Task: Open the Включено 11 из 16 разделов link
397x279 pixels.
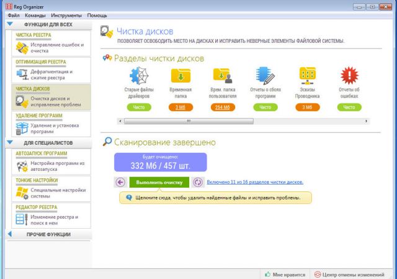Action: [254, 182]
